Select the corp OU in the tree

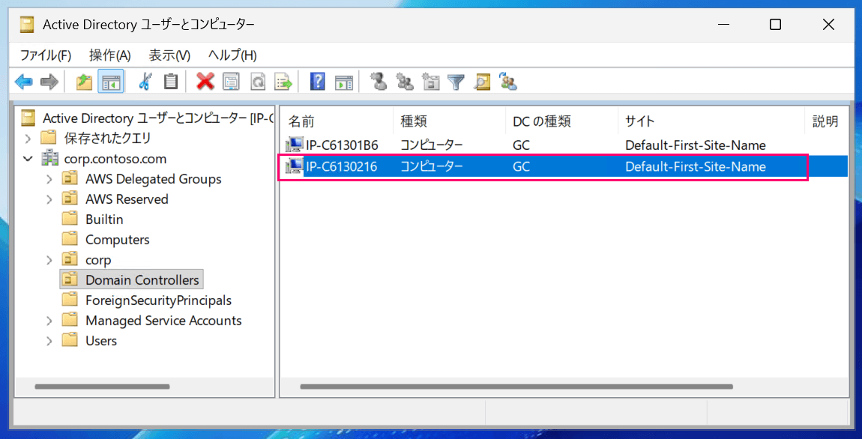(98, 259)
